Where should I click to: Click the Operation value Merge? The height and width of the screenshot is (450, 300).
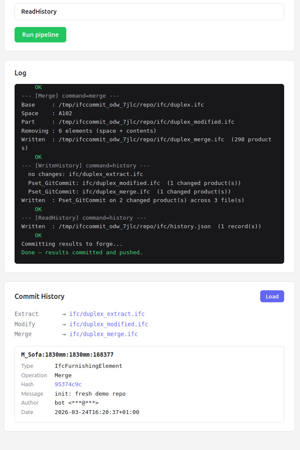pyautogui.click(x=63, y=375)
